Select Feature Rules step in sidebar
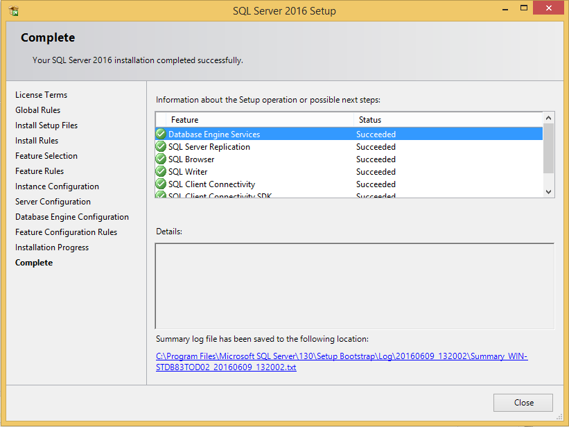 (40, 171)
